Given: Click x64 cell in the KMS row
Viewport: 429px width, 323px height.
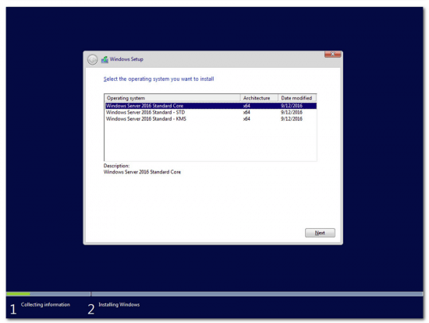Looking at the screenshot, I should click(246, 119).
